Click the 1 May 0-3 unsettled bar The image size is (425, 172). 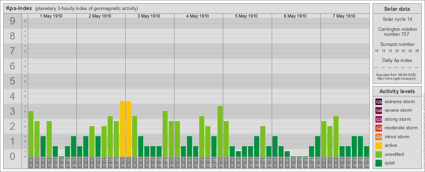(x=31, y=134)
